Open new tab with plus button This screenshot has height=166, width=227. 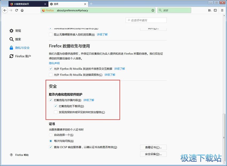pyautogui.click(x=91, y=4)
